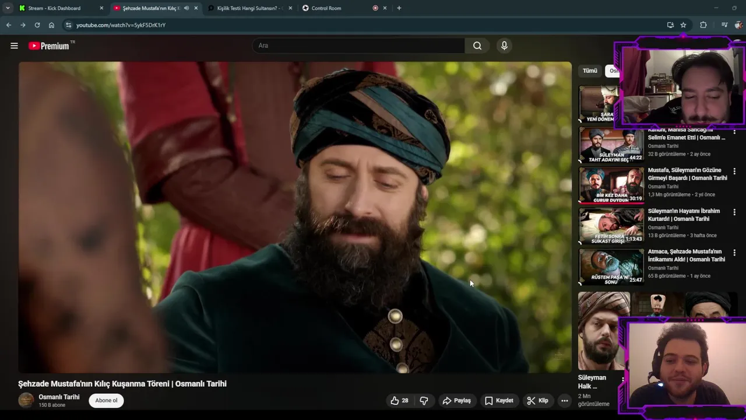Open Atmaca, Şehzade Mustafa'nın İntikamını Aldı title
Image resolution: width=746 pixels, height=420 pixels.
(686, 255)
